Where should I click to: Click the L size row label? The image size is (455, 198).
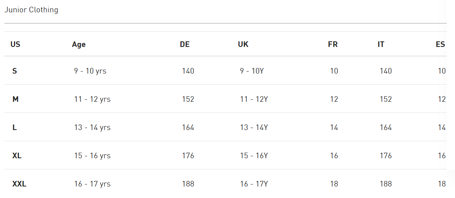[15, 128]
